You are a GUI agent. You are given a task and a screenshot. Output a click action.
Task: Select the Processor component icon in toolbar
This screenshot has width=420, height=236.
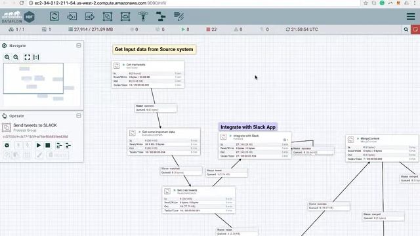pyautogui.click(x=54, y=16)
